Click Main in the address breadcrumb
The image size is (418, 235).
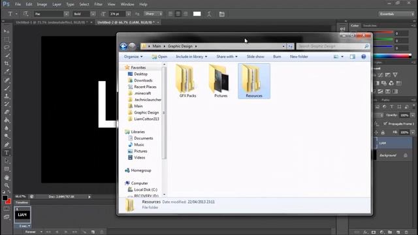(x=157, y=46)
